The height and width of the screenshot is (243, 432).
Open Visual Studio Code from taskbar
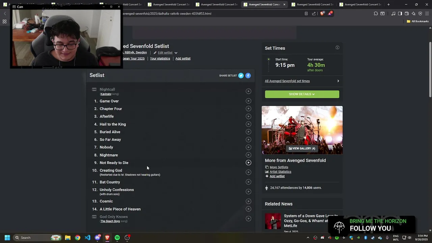click(87, 238)
